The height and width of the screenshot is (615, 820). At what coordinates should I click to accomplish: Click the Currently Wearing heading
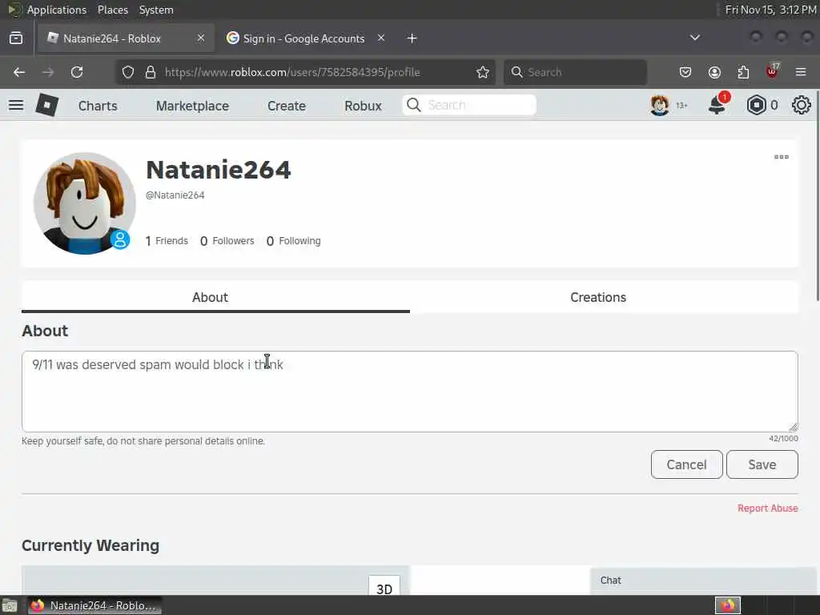90,545
